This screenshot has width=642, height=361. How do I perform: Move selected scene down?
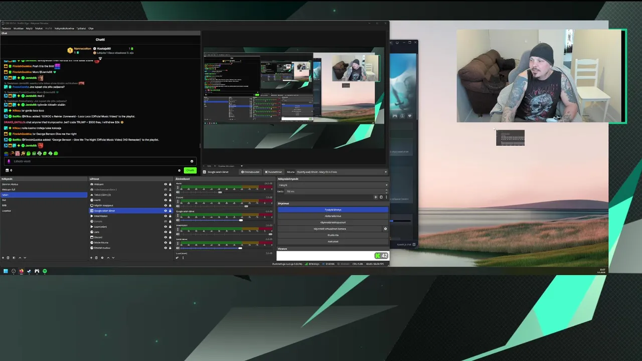25,258
